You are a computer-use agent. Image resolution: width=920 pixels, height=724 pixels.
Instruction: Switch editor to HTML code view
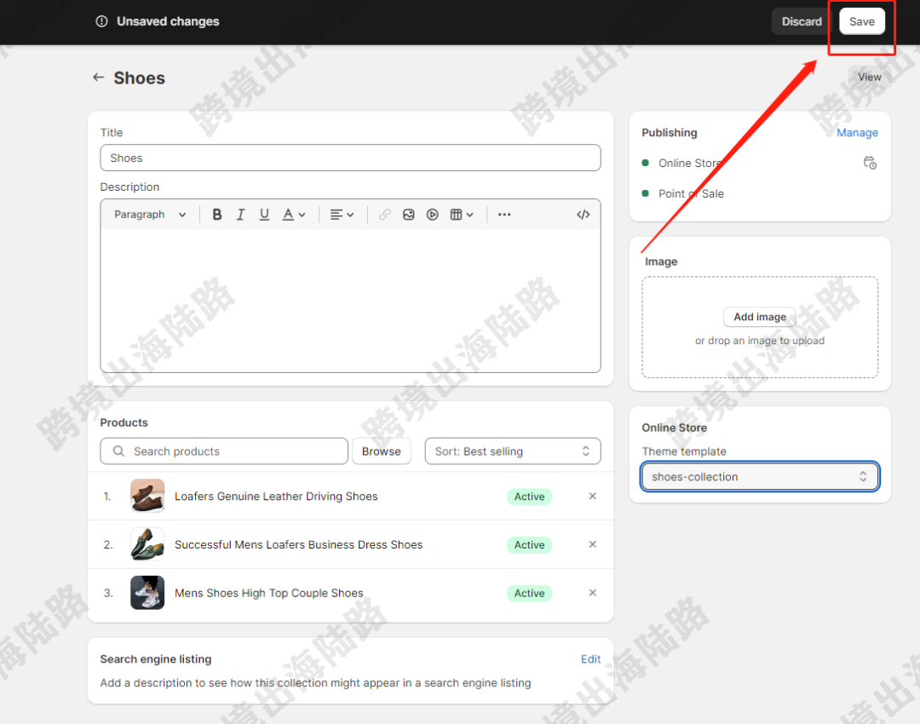click(x=583, y=215)
